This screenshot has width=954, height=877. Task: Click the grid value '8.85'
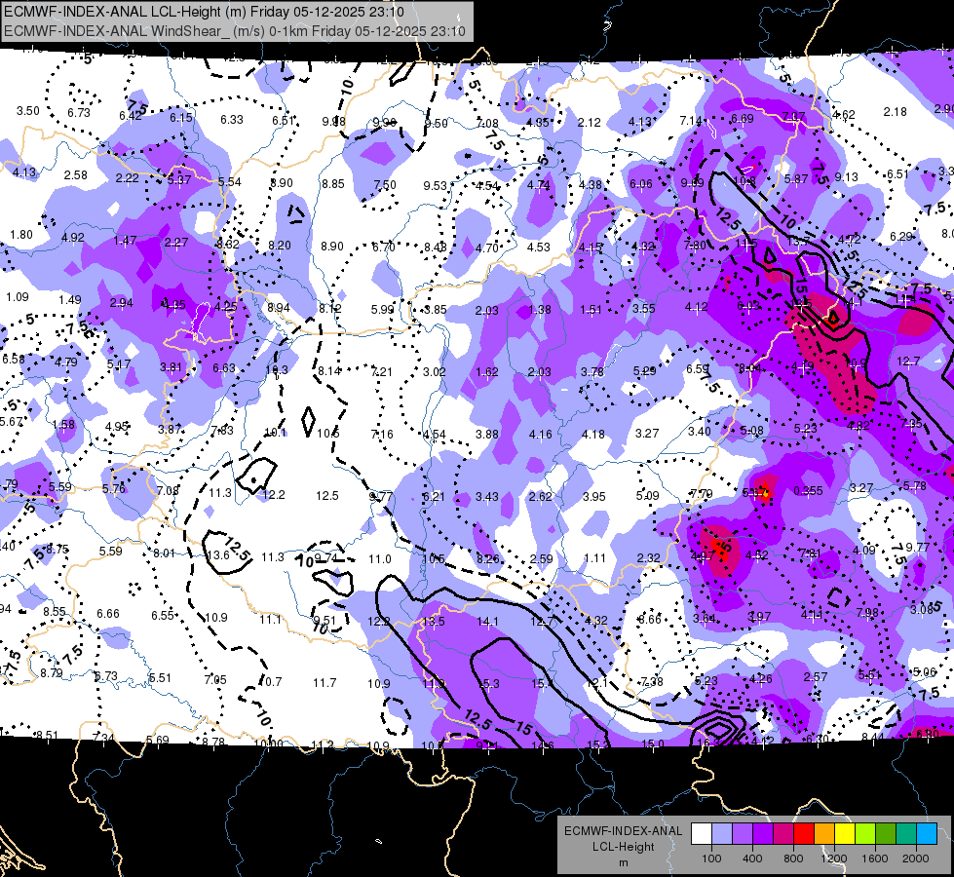tap(333, 184)
